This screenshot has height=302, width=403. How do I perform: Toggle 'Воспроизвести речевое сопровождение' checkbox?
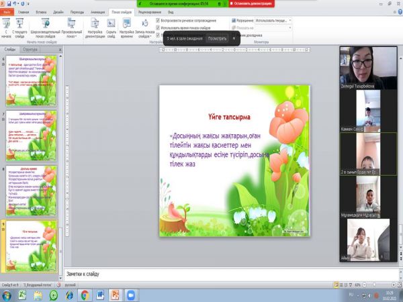tap(158, 20)
